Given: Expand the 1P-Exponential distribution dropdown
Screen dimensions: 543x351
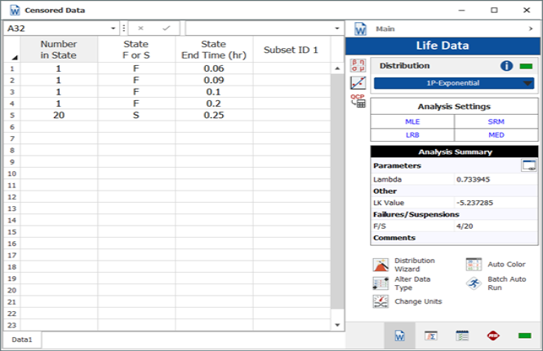Looking at the screenshot, I should tap(527, 83).
